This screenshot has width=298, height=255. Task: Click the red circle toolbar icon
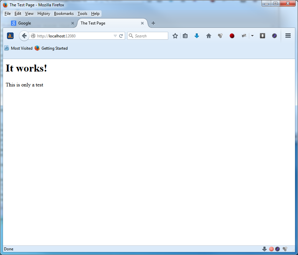click(232, 36)
